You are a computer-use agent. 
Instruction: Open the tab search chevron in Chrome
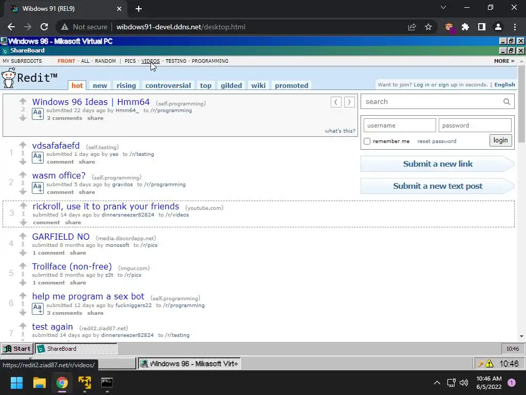443,7
